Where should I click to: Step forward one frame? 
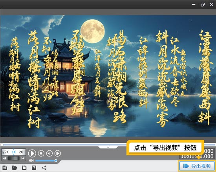(58, 153)
